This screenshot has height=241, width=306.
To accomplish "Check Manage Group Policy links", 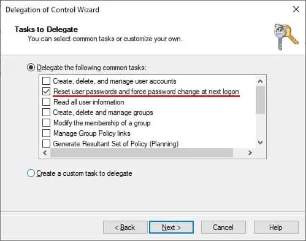I will [46, 133].
